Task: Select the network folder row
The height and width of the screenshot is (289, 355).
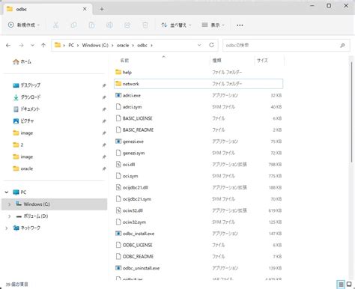Action: (198, 84)
